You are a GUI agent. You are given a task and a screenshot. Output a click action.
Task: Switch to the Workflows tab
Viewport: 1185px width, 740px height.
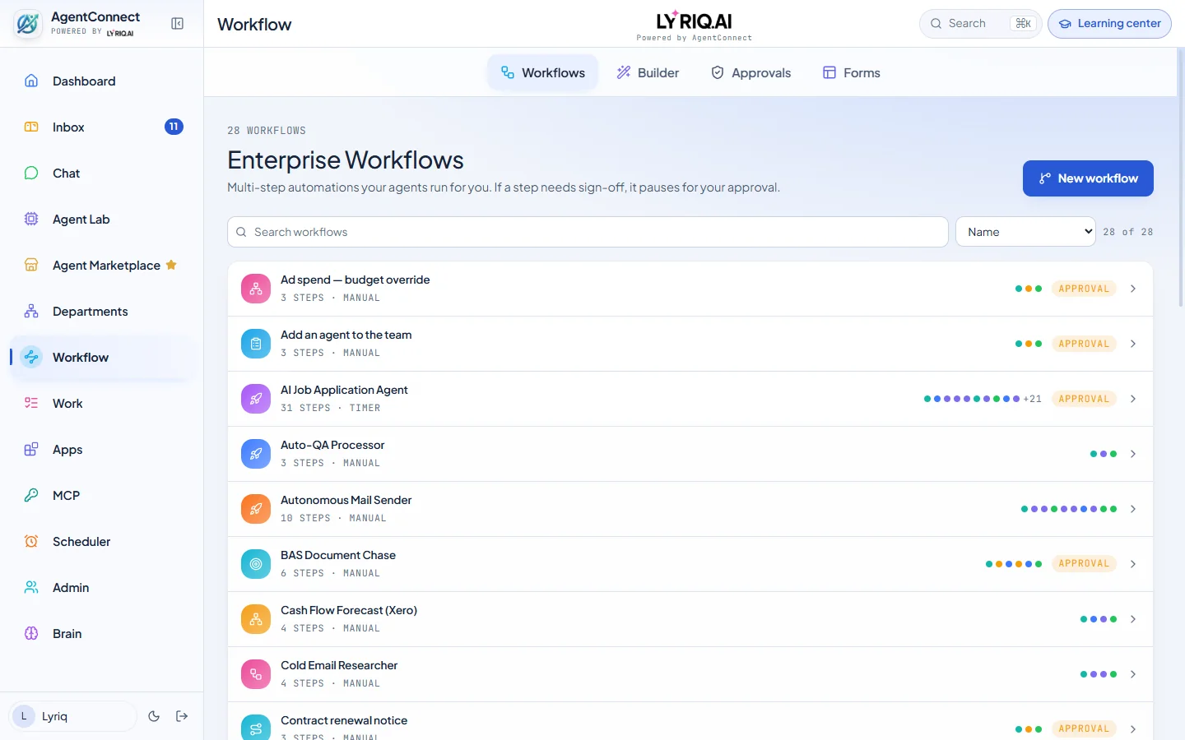click(543, 72)
